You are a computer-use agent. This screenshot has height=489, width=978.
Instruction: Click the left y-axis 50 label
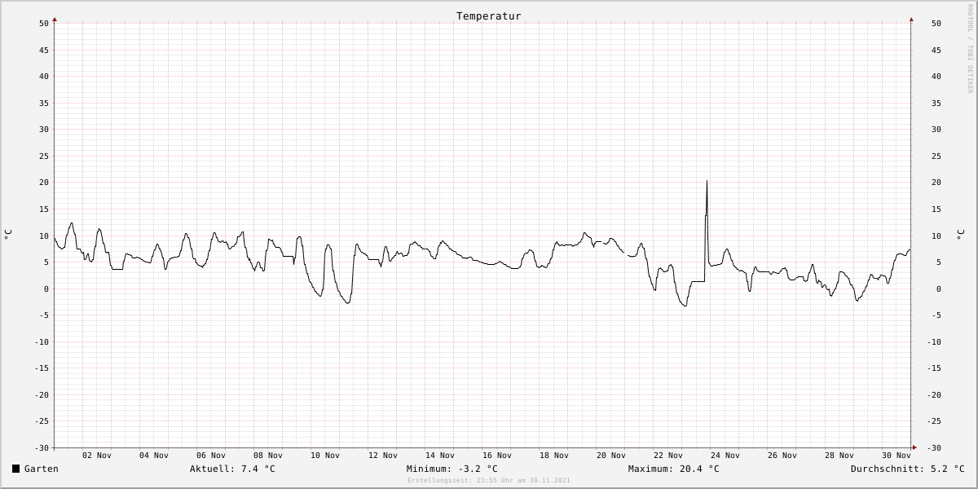44,24
